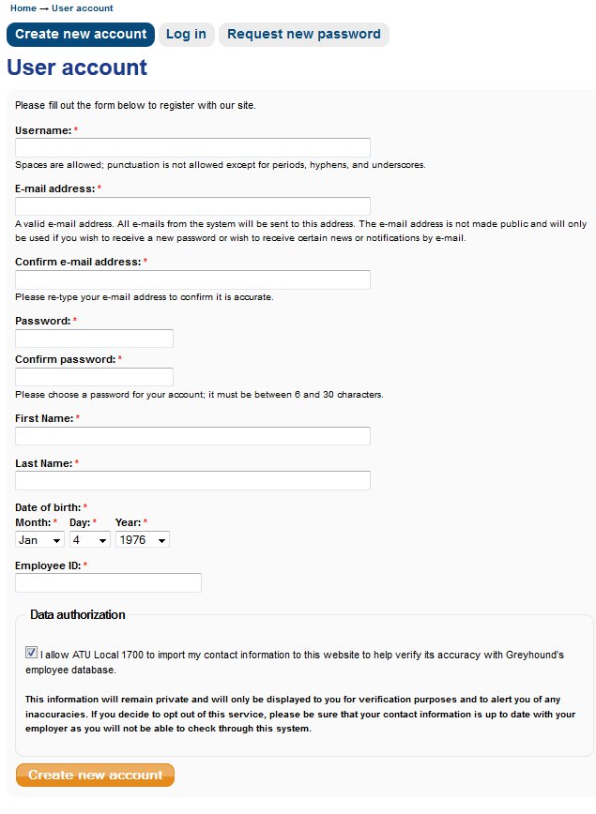Switch to the Log in tab
Screen dimensions: 596x814
tap(186, 35)
